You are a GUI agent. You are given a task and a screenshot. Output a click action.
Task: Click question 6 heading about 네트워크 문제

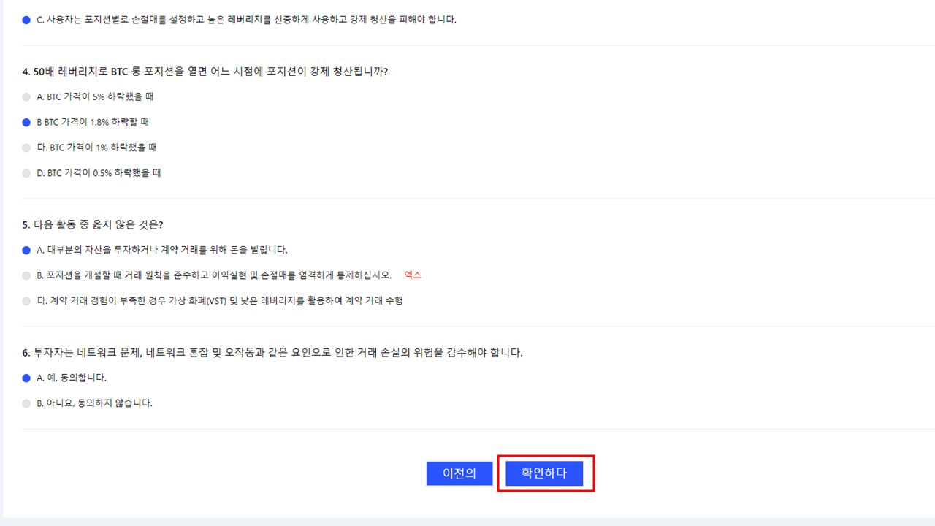point(272,353)
